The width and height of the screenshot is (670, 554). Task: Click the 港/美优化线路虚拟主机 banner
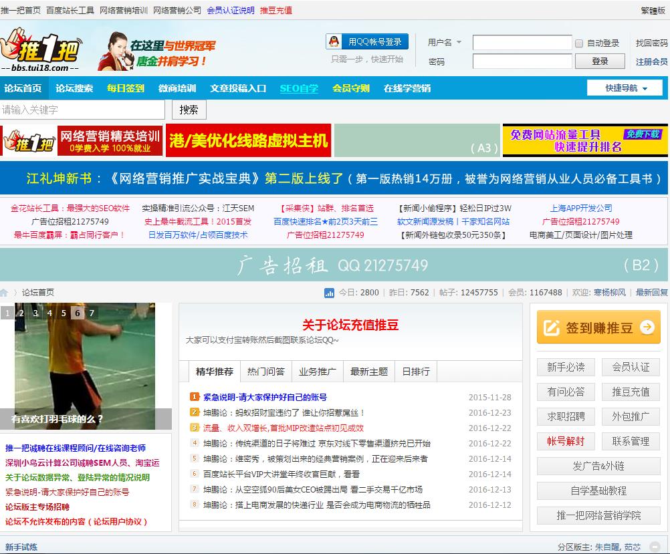point(248,140)
